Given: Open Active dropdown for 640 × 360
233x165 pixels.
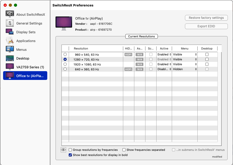Looking at the screenshot, I should tap(164, 69).
